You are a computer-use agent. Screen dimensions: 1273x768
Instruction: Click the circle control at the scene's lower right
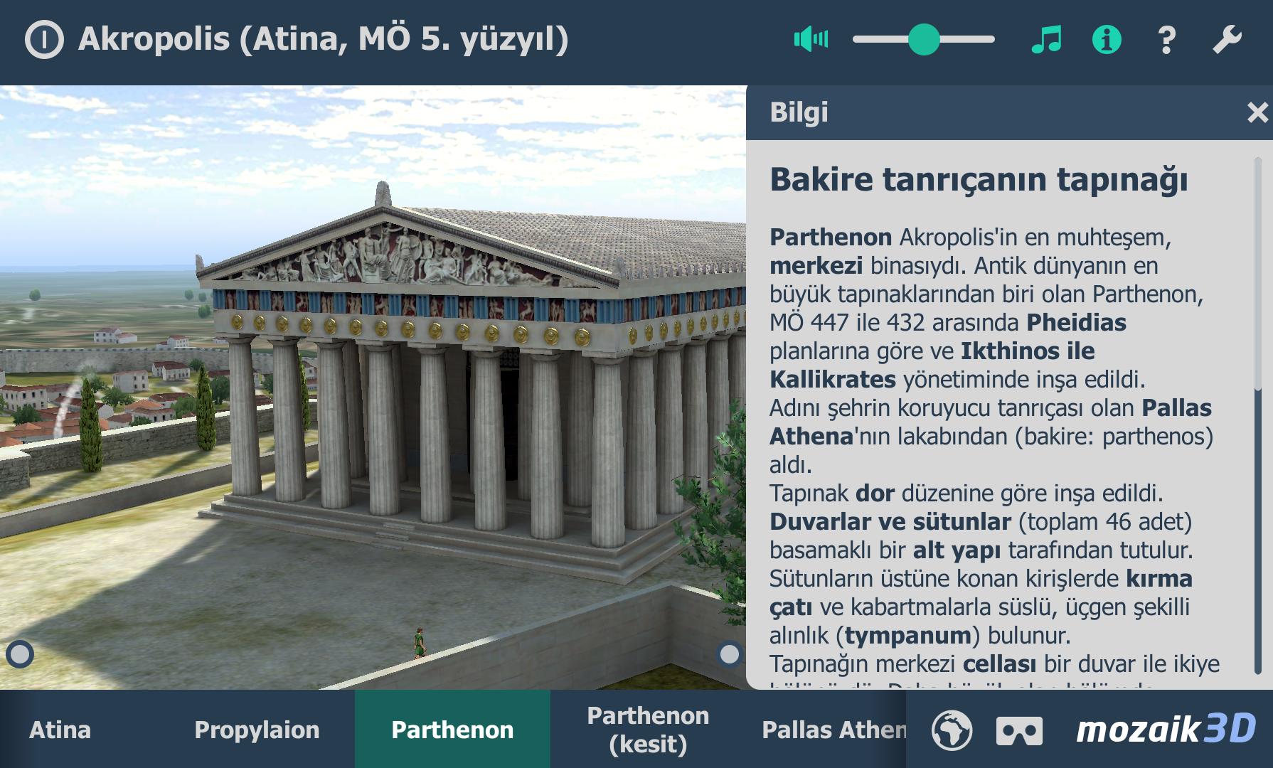(x=730, y=654)
